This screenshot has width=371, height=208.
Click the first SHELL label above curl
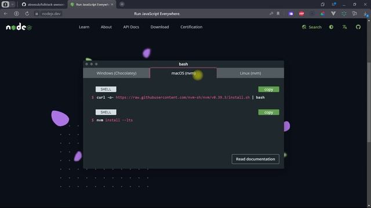pyautogui.click(x=106, y=90)
